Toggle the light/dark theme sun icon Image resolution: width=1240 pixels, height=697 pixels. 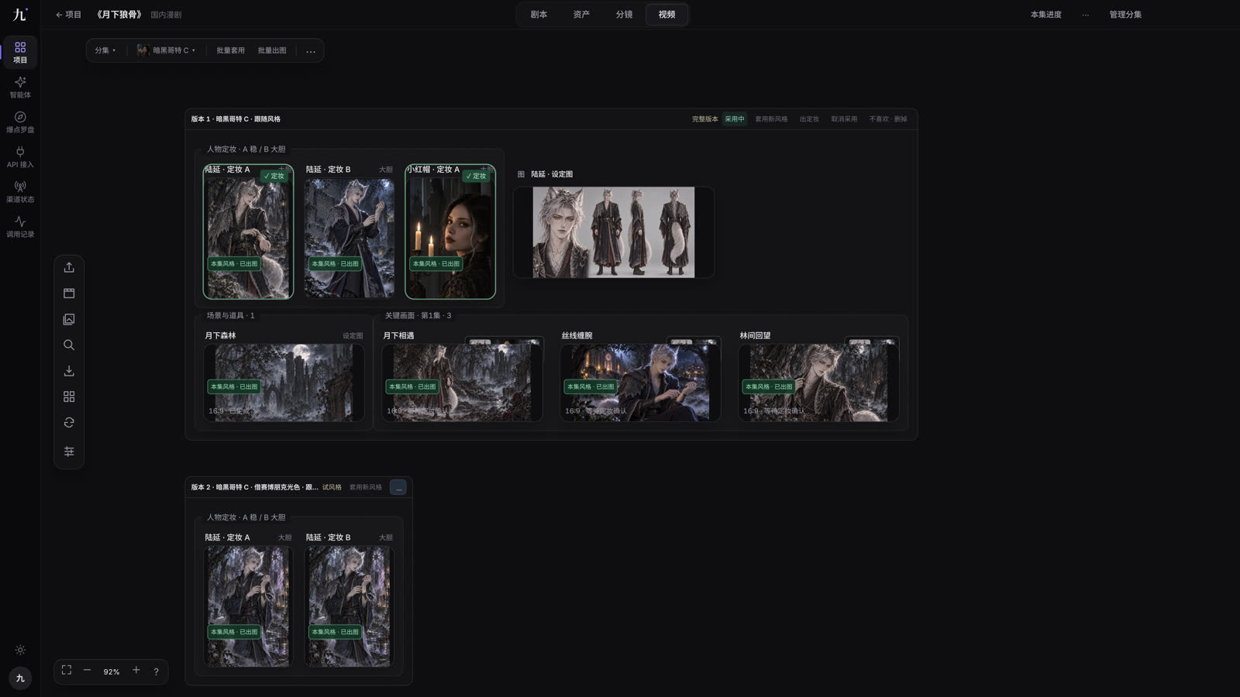(x=20, y=651)
